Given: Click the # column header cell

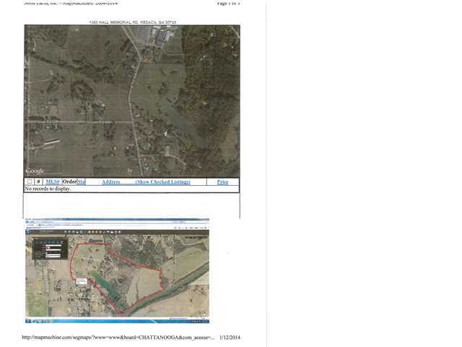Looking at the screenshot, I should tap(38, 181).
